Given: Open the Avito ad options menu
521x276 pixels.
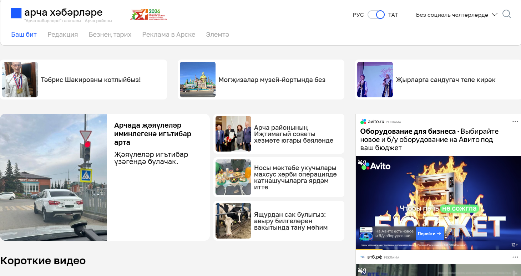Looking at the screenshot, I should coord(515,122).
